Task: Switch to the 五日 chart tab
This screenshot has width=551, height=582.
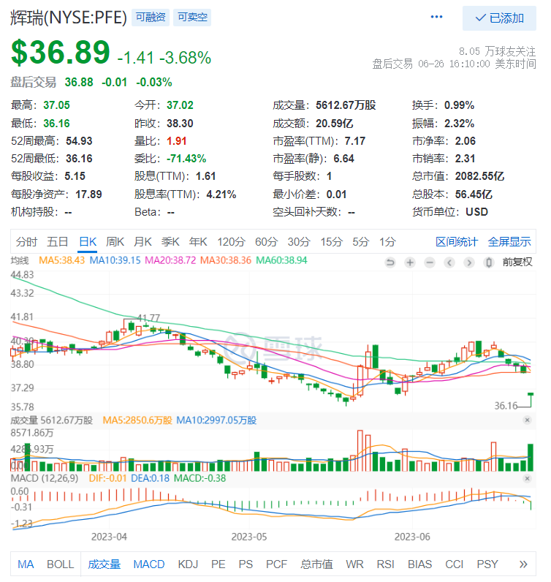Action: [58, 242]
